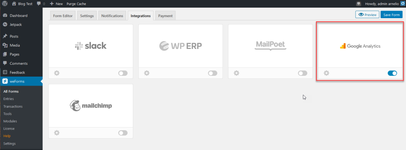The height and width of the screenshot is (150, 406).
Task: Open Modules submenu item
Action: point(10,122)
